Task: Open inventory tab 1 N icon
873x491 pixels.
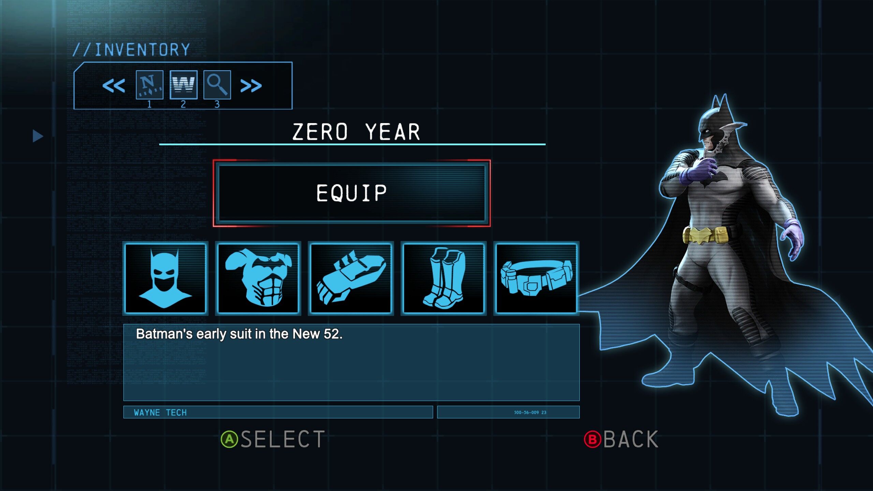Action: (x=149, y=85)
